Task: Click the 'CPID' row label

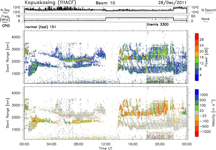Action: coord(6,26)
